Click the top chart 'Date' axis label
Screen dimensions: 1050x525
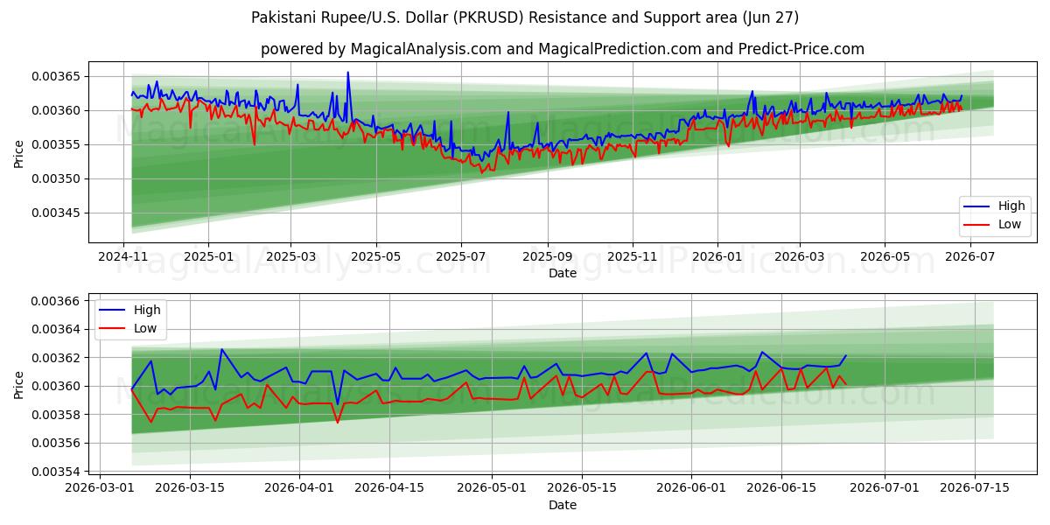(x=563, y=273)
